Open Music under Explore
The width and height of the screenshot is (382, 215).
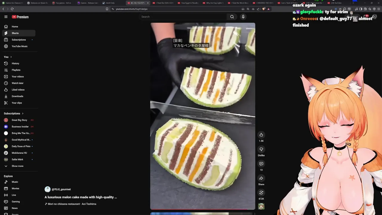click(x=19, y=182)
